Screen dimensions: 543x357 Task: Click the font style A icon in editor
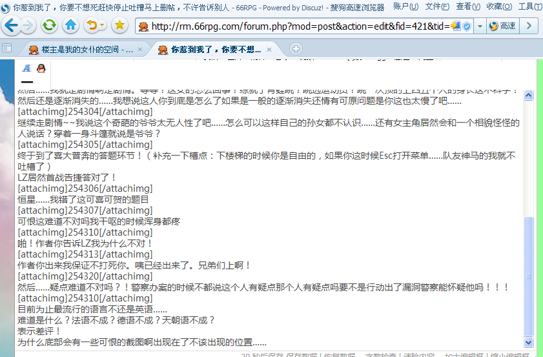27,68
